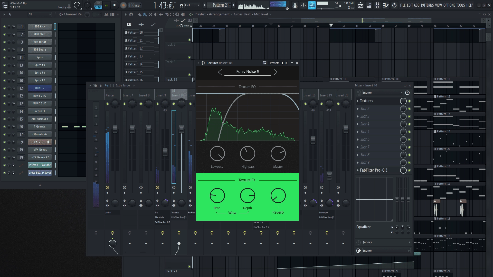Mute the Spire #3 channel
Screen dimensions: 493x277
[x=4, y=65]
